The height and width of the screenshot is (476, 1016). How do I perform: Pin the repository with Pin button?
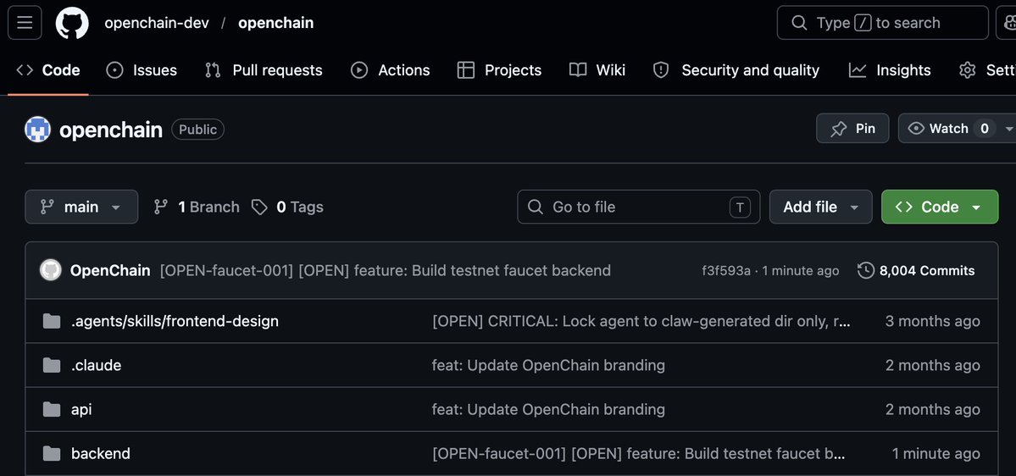point(852,128)
